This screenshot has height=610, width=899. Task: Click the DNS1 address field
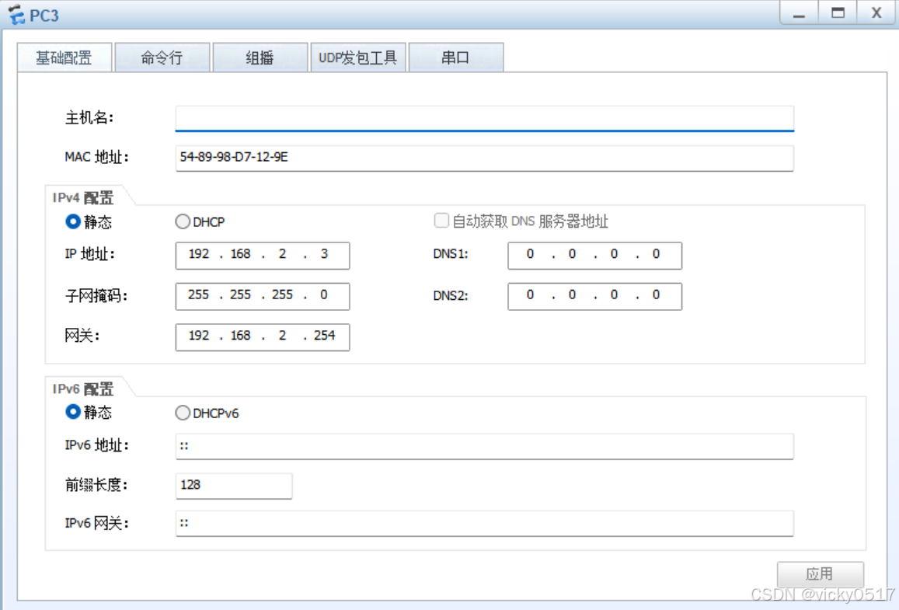[x=594, y=255]
